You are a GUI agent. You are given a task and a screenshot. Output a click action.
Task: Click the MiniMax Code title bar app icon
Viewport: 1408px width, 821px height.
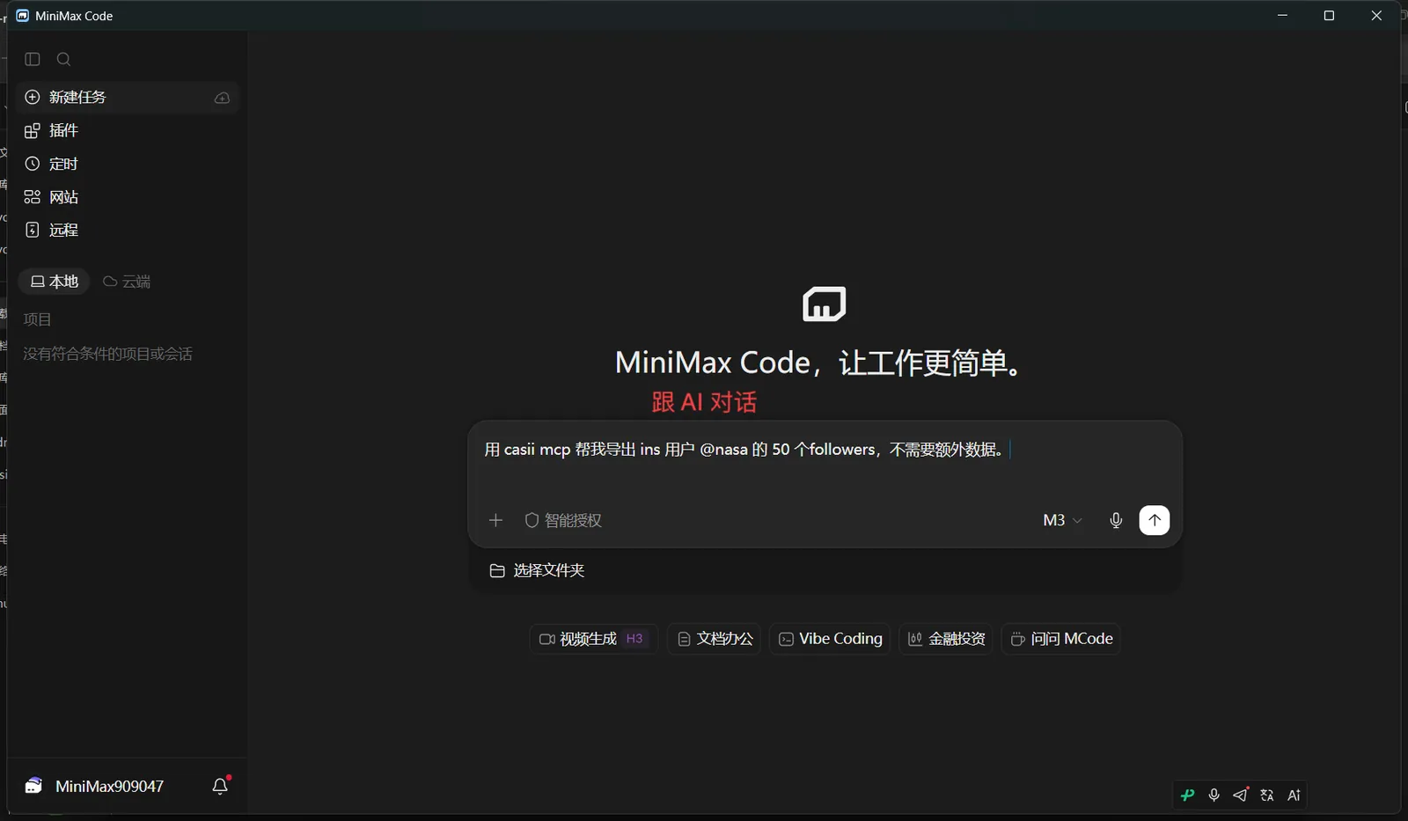tap(23, 16)
